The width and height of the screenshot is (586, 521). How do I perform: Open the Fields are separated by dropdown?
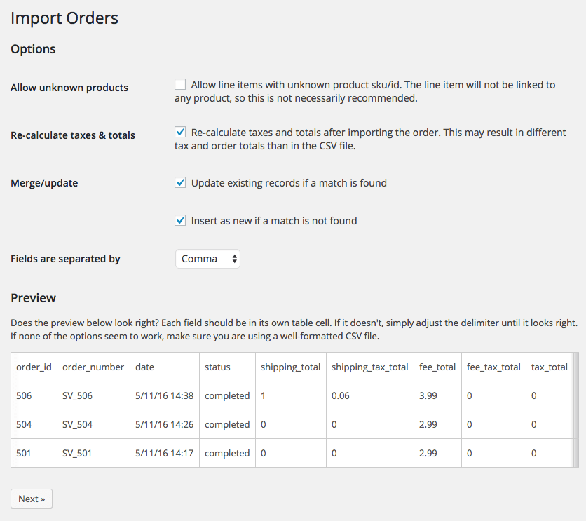[x=207, y=259]
